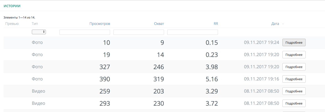The width and height of the screenshot is (325, 112).
Task: Click the Просмотров filter input field
Action: point(85,32)
